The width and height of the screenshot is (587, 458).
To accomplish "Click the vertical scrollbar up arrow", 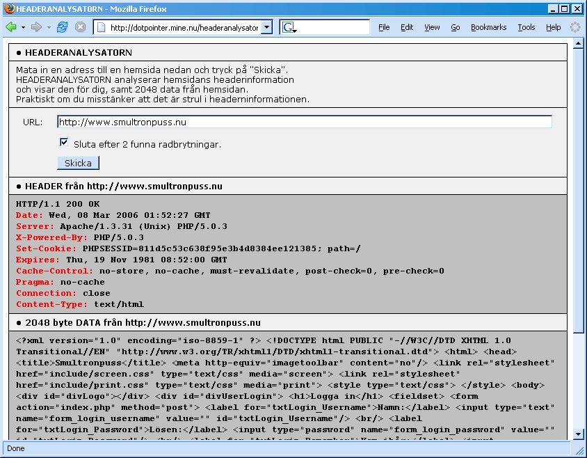I will pos(578,45).
